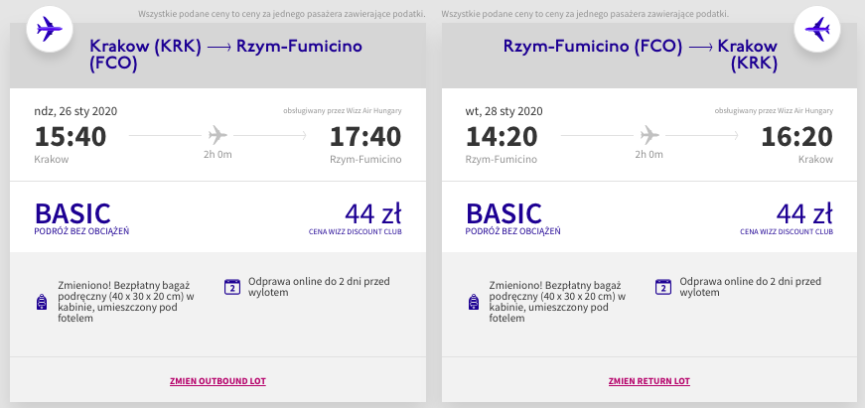Click the return route gray plane icon
865x408 pixels.
click(649, 135)
